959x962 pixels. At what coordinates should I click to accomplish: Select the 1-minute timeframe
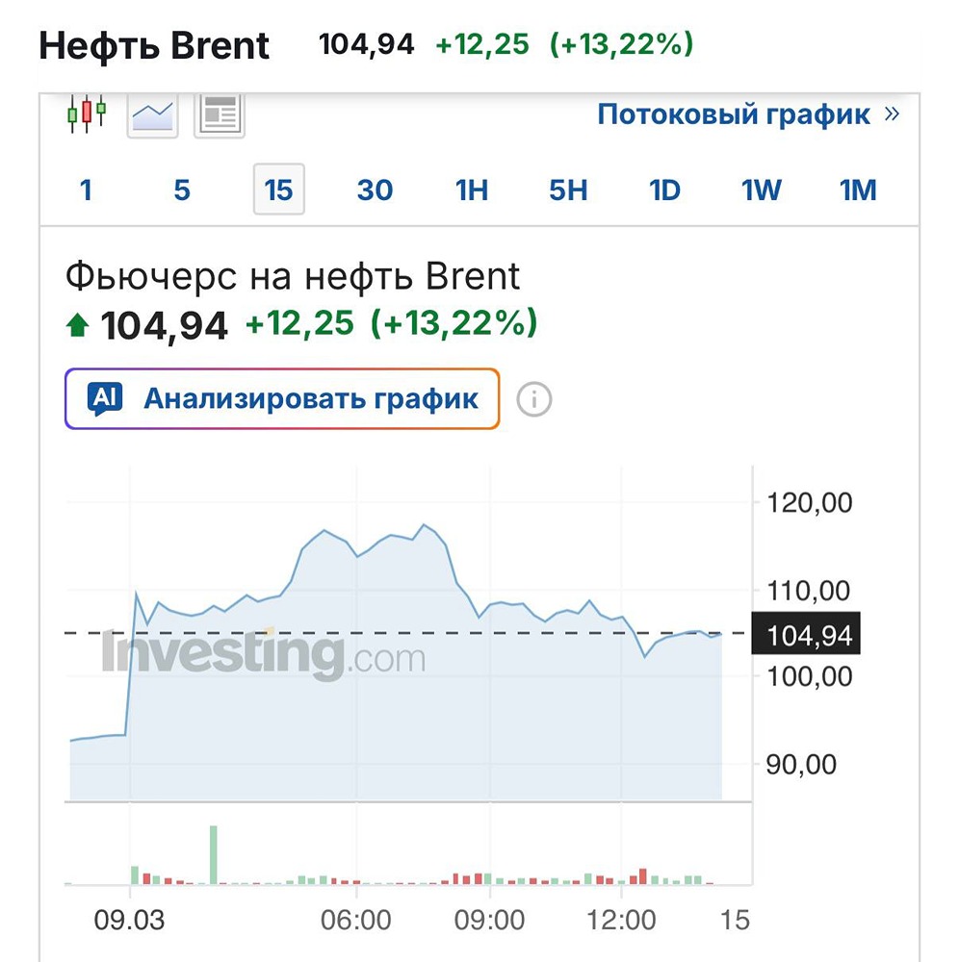86,190
